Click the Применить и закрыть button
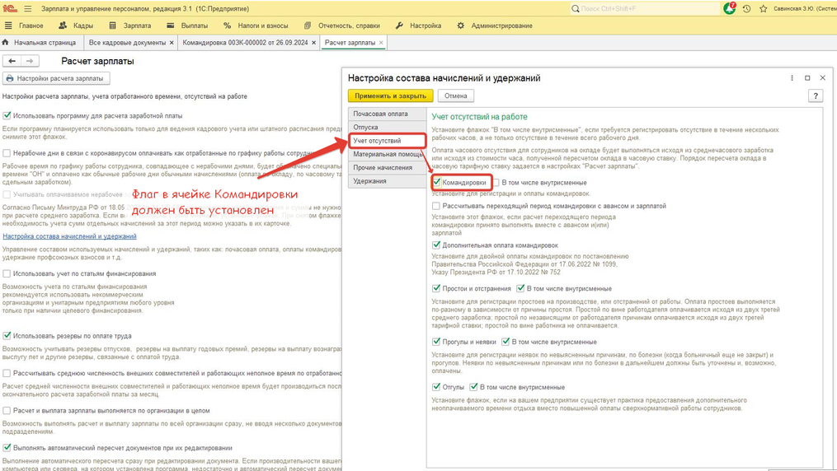Viewport: 837px width, 471px height. click(390, 96)
